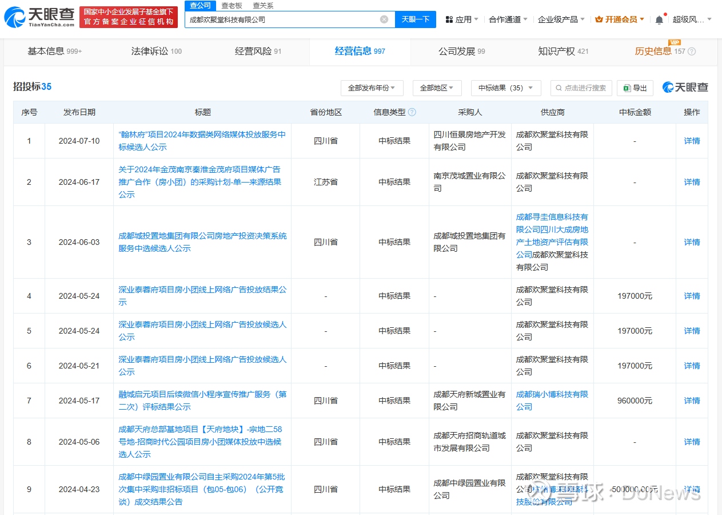Click the 开通会员 crown icon
This screenshot has height=515, width=722.
(x=599, y=19)
